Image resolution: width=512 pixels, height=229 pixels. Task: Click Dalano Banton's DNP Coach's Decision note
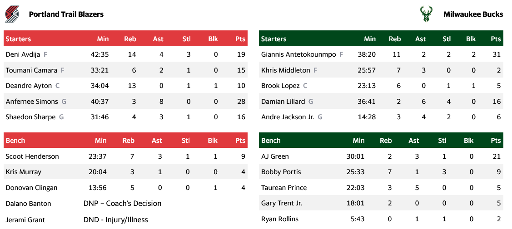tap(123, 204)
